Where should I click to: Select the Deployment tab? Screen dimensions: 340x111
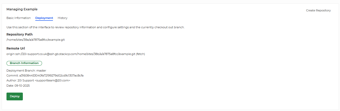coord(44,18)
